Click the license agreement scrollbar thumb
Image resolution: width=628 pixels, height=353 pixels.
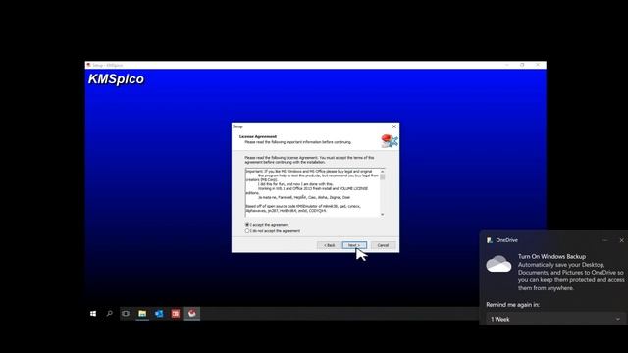[383, 176]
